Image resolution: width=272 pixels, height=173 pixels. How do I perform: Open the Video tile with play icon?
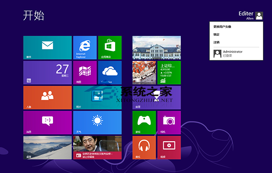(169, 148)
